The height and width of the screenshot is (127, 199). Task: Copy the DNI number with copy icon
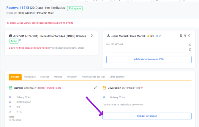[x=190, y=45]
